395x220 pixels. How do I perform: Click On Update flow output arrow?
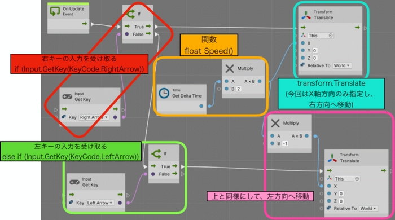click(85, 24)
